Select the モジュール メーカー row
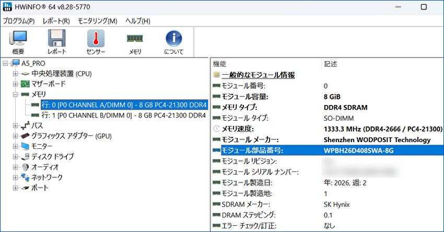The image size is (444, 232). 250,140
